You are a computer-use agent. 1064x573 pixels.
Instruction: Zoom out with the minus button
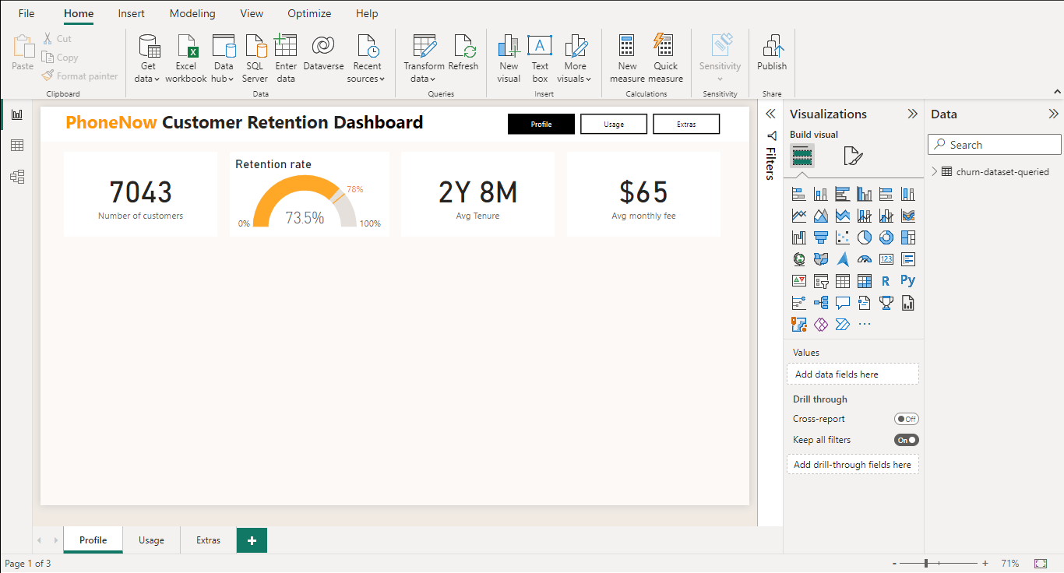click(895, 563)
